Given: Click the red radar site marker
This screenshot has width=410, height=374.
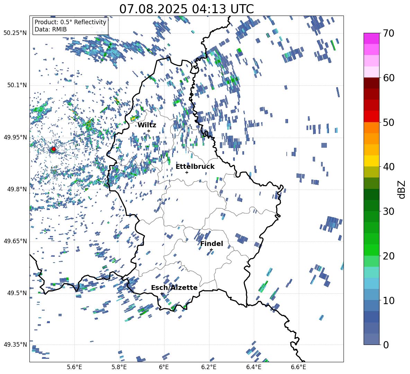Looking at the screenshot, I should pyautogui.click(x=54, y=149).
